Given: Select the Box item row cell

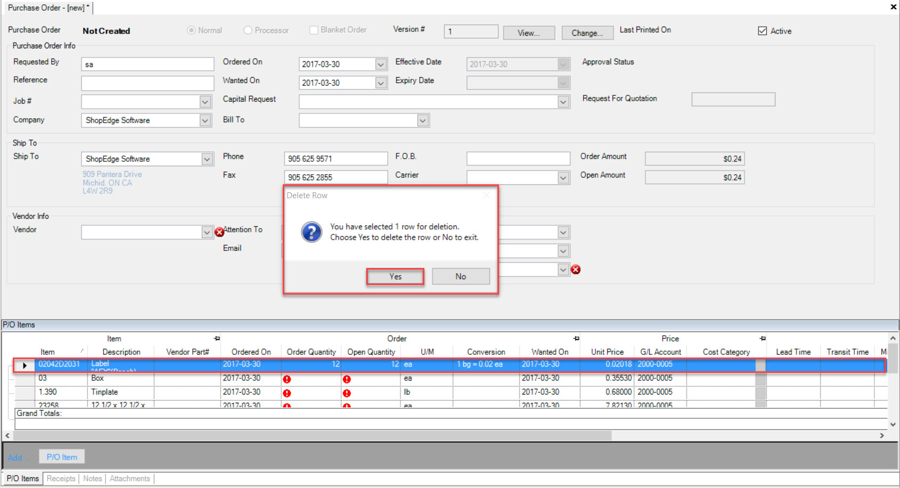Looking at the screenshot, I should 61,378.
